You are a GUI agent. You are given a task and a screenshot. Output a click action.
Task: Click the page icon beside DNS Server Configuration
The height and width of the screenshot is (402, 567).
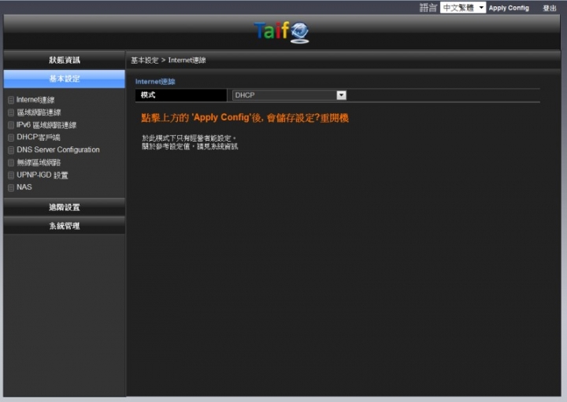[x=11, y=150]
